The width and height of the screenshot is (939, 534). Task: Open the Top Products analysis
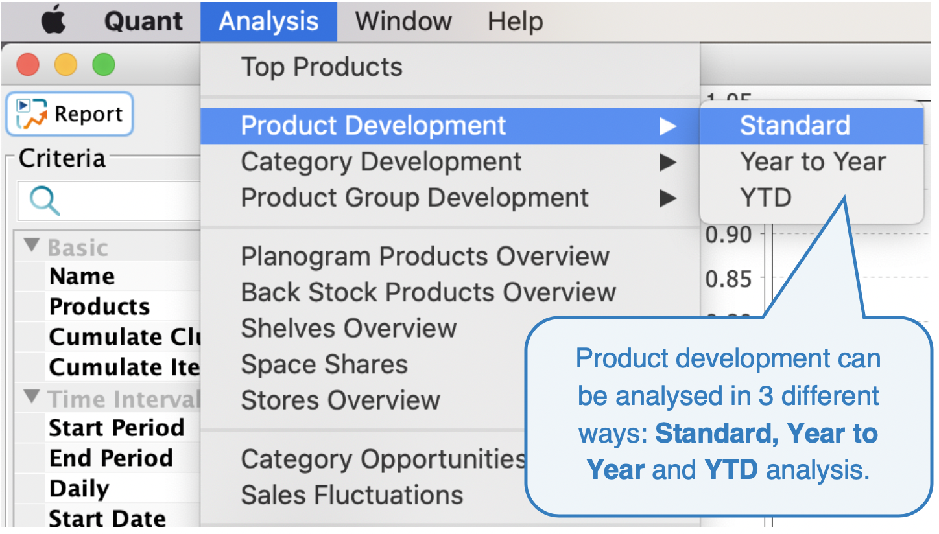coord(322,67)
